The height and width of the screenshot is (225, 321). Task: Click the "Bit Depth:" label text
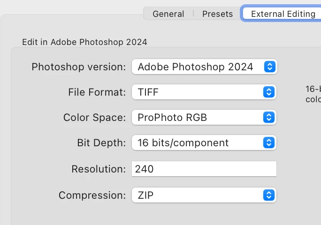point(101,143)
